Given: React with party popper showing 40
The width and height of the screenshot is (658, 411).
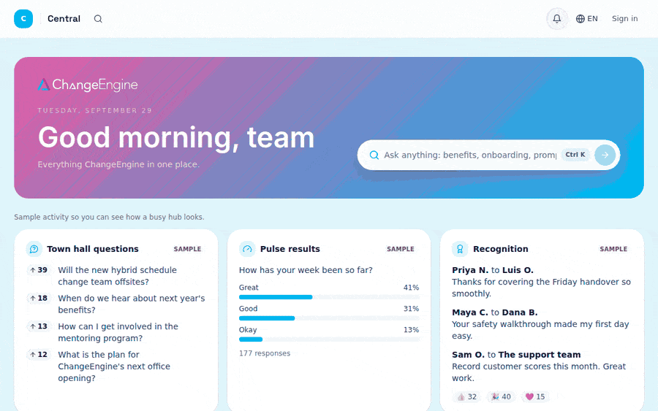Looking at the screenshot, I should click(501, 396).
